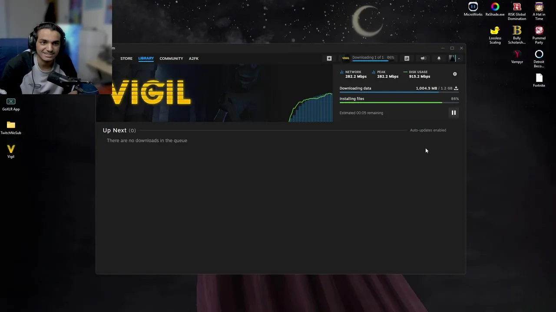This screenshot has height=312, width=556.
Task: Click Estimated 00:05 remaining text
Action: click(x=361, y=113)
